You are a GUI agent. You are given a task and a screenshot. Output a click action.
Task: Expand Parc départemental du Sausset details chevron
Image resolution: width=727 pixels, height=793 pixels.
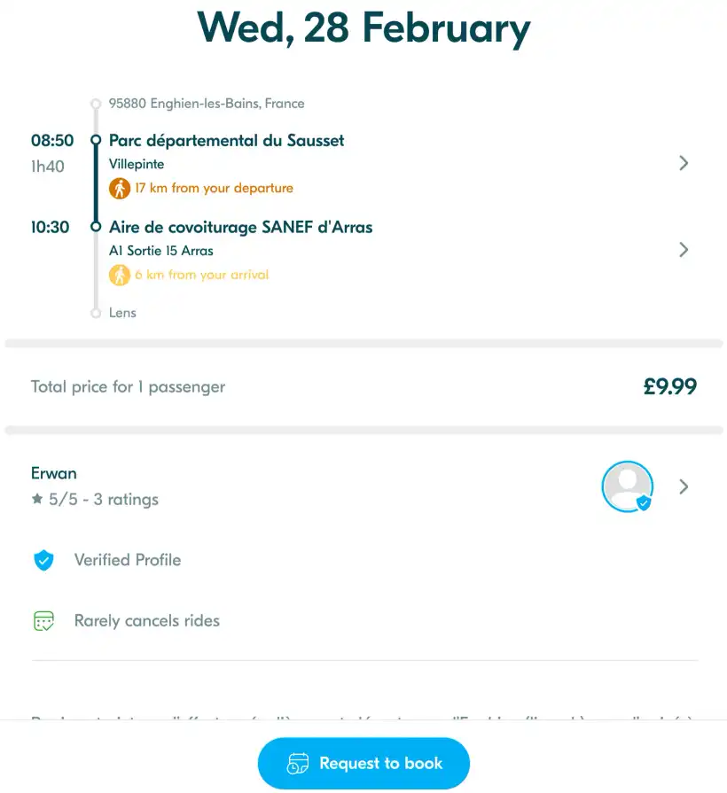point(684,163)
